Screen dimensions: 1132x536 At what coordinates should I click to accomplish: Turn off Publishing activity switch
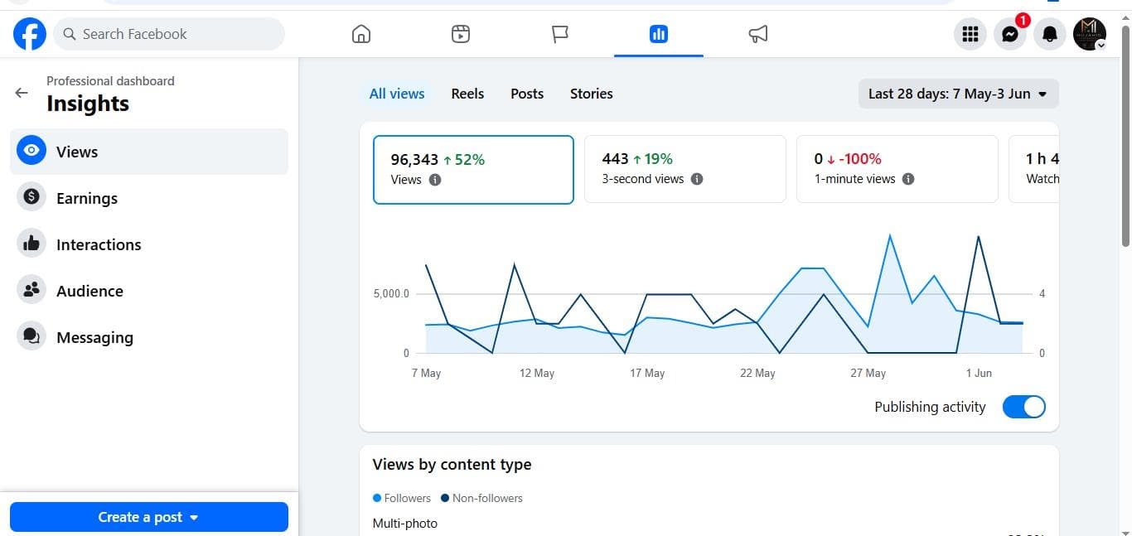pyautogui.click(x=1024, y=407)
